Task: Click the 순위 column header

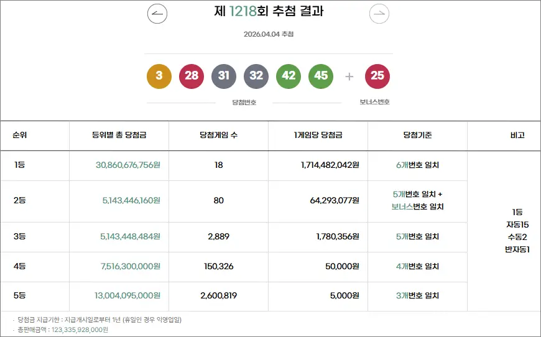Action: click(x=19, y=136)
